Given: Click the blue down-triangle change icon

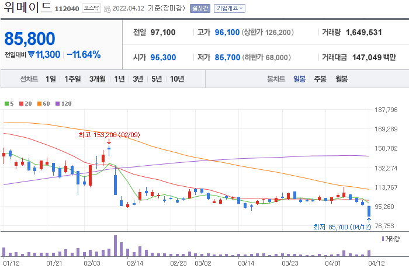Looking at the screenshot, I should (x=31, y=54).
